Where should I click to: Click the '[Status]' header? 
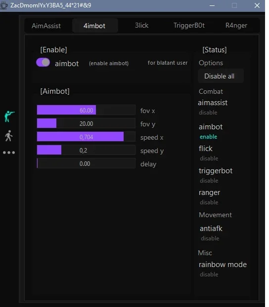pyautogui.click(x=215, y=50)
